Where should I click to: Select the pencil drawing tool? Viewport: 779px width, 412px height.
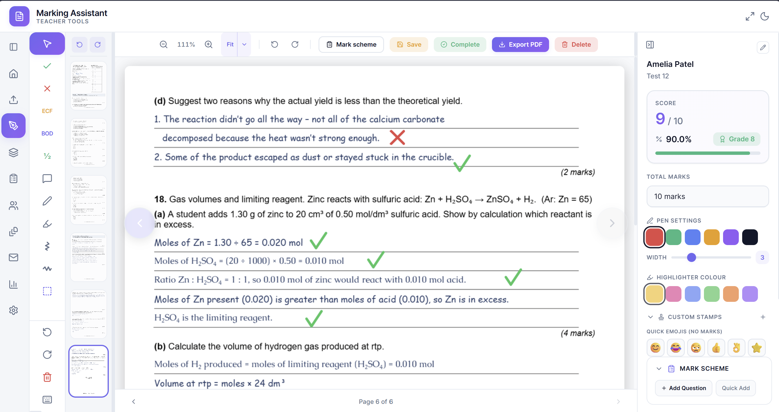pos(47,201)
